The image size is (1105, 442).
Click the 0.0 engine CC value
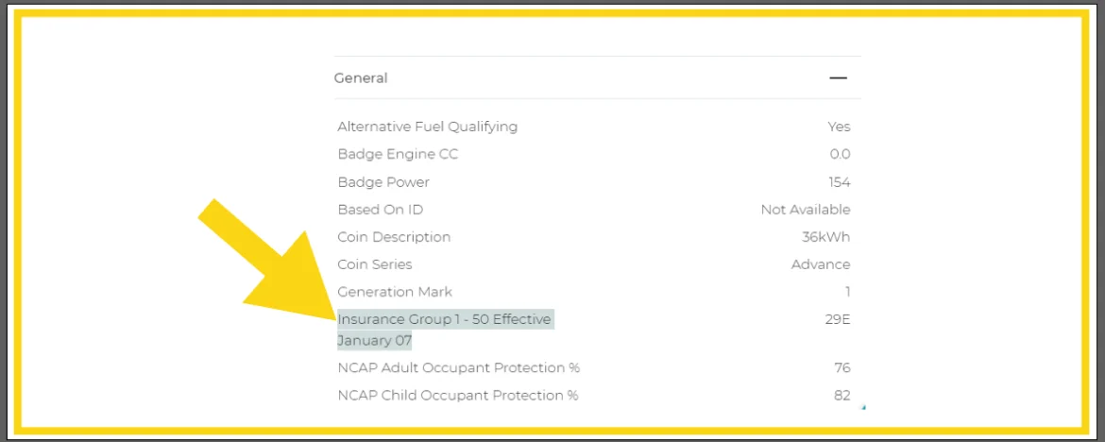coord(840,154)
